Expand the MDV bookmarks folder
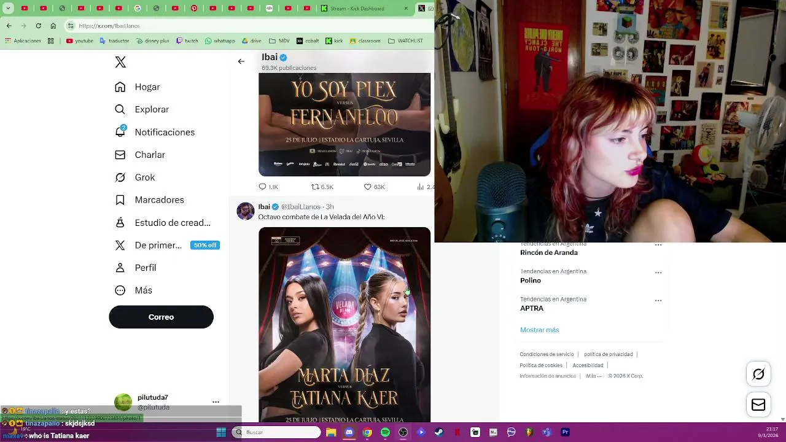The width and height of the screenshot is (786, 442). point(279,41)
